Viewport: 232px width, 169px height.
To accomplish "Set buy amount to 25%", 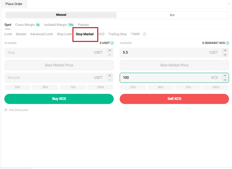I will click(x=18, y=87).
